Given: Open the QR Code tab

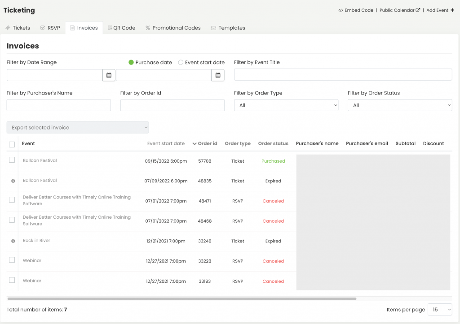Looking at the screenshot, I should point(121,28).
